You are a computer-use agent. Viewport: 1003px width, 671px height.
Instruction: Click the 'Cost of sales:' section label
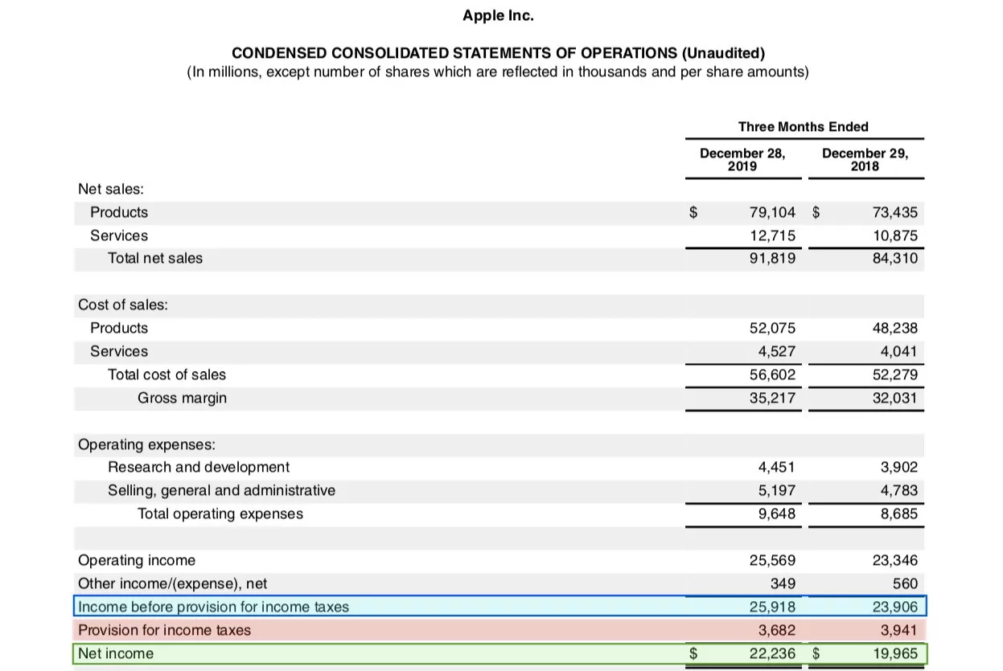123,305
